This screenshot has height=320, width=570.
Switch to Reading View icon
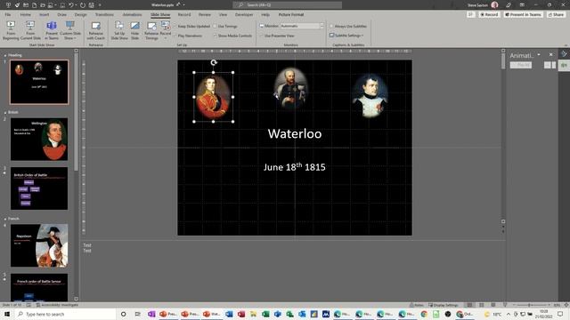coord(493,305)
